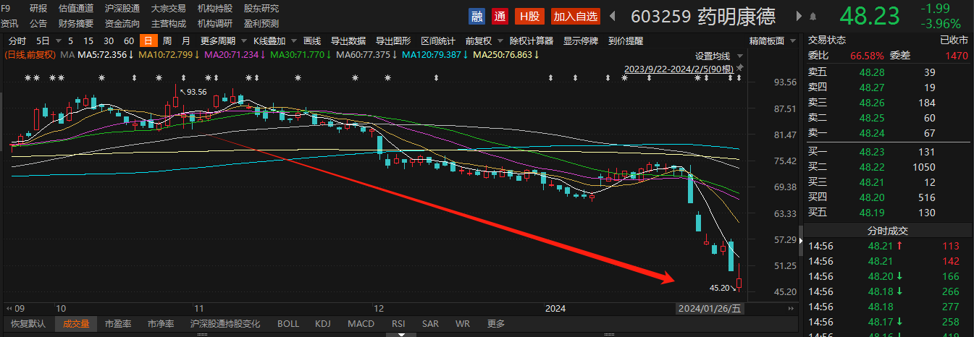
Task: Open 股东研究 menu
Action: point(261,9)
